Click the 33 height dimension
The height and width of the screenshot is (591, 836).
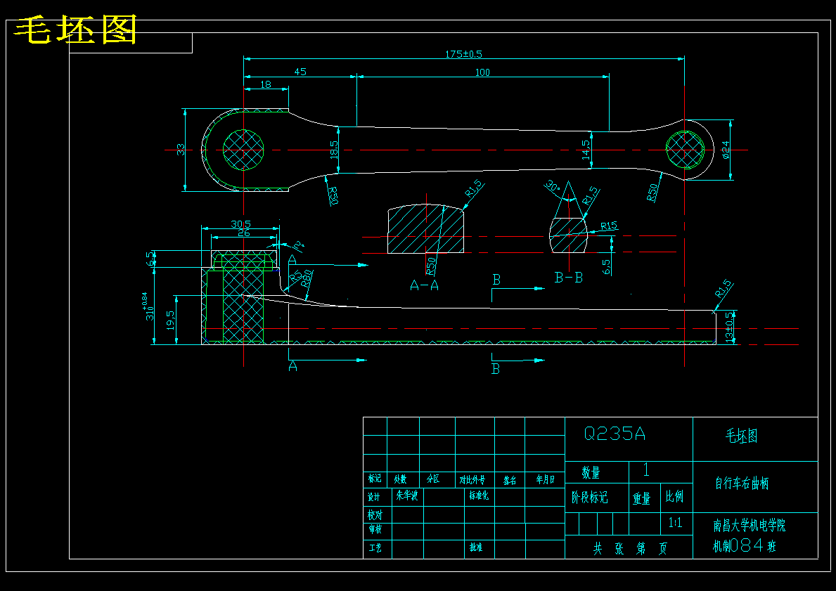[x=181, y=150]
